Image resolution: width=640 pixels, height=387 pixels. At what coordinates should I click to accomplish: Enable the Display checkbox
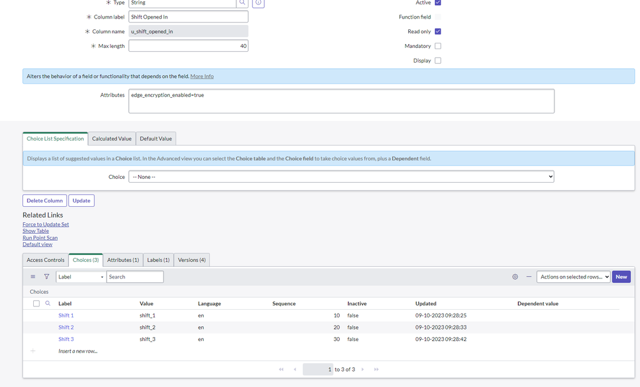438,61
